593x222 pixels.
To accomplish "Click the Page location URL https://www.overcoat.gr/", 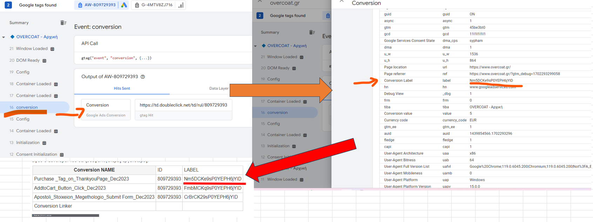I will (x=490, y=67).
